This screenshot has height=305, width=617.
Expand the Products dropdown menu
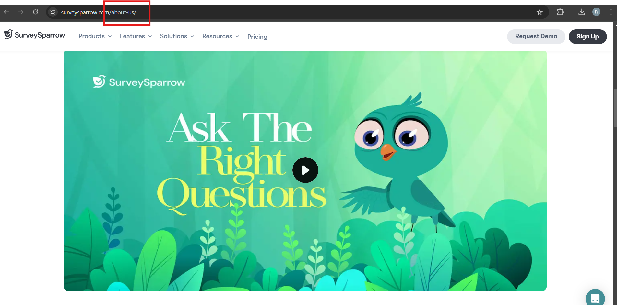95,36
